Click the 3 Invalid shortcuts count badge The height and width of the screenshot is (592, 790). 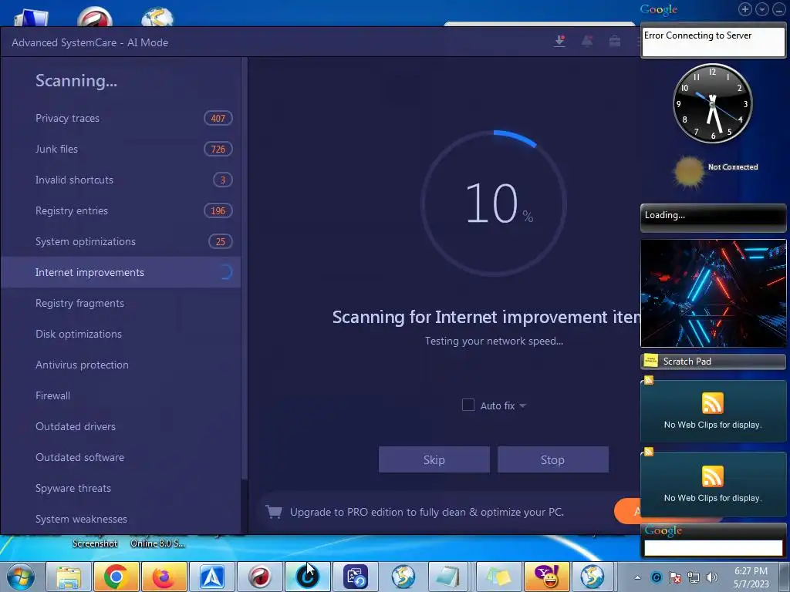click(223, 180)
